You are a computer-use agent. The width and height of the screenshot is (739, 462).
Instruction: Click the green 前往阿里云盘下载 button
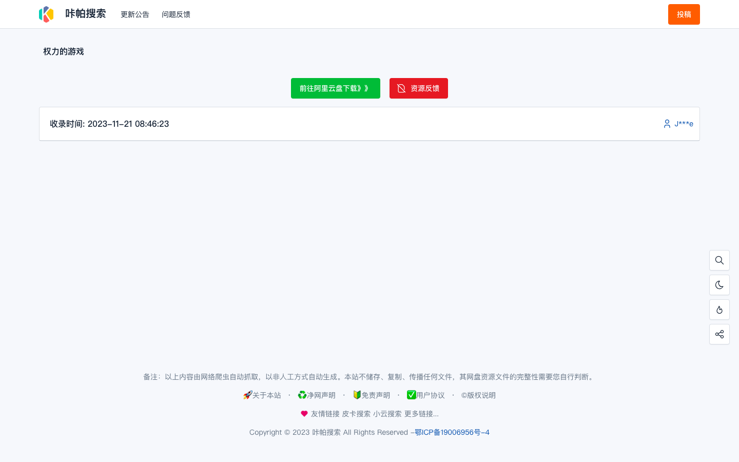[336, 88]
